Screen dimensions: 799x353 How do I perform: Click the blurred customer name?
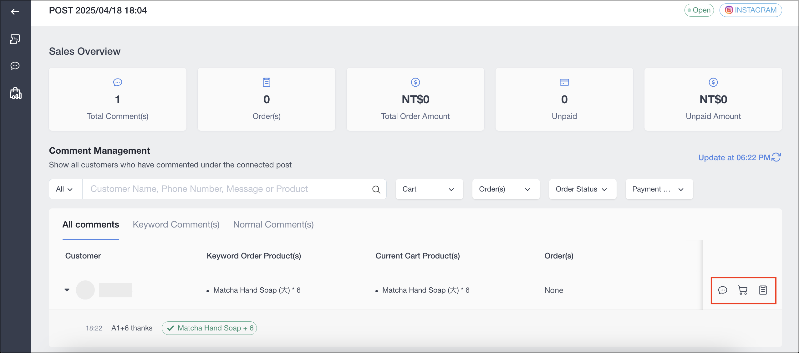(116, 290)
